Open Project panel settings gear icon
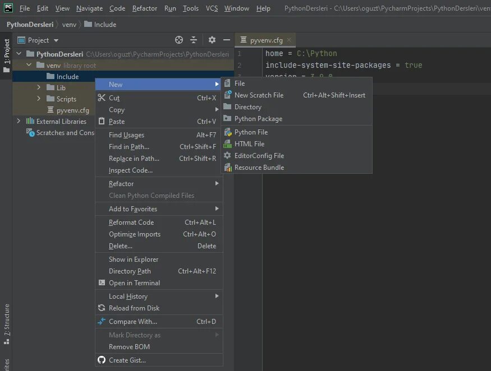 point(212,40)
